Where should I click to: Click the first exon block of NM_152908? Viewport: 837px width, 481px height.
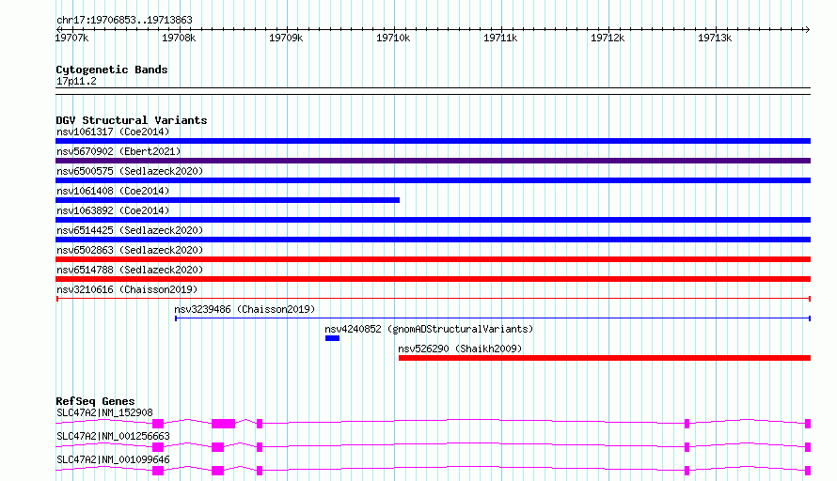[x=158, y=424]
